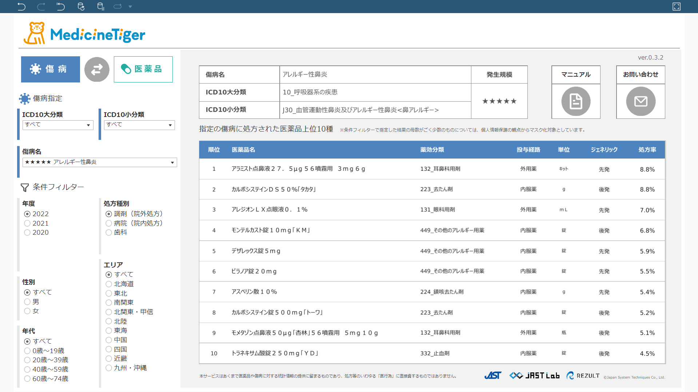This screenshot has width=698, height=392.
Task: Click the redo arrow in top toolbar
Action: 41,7
